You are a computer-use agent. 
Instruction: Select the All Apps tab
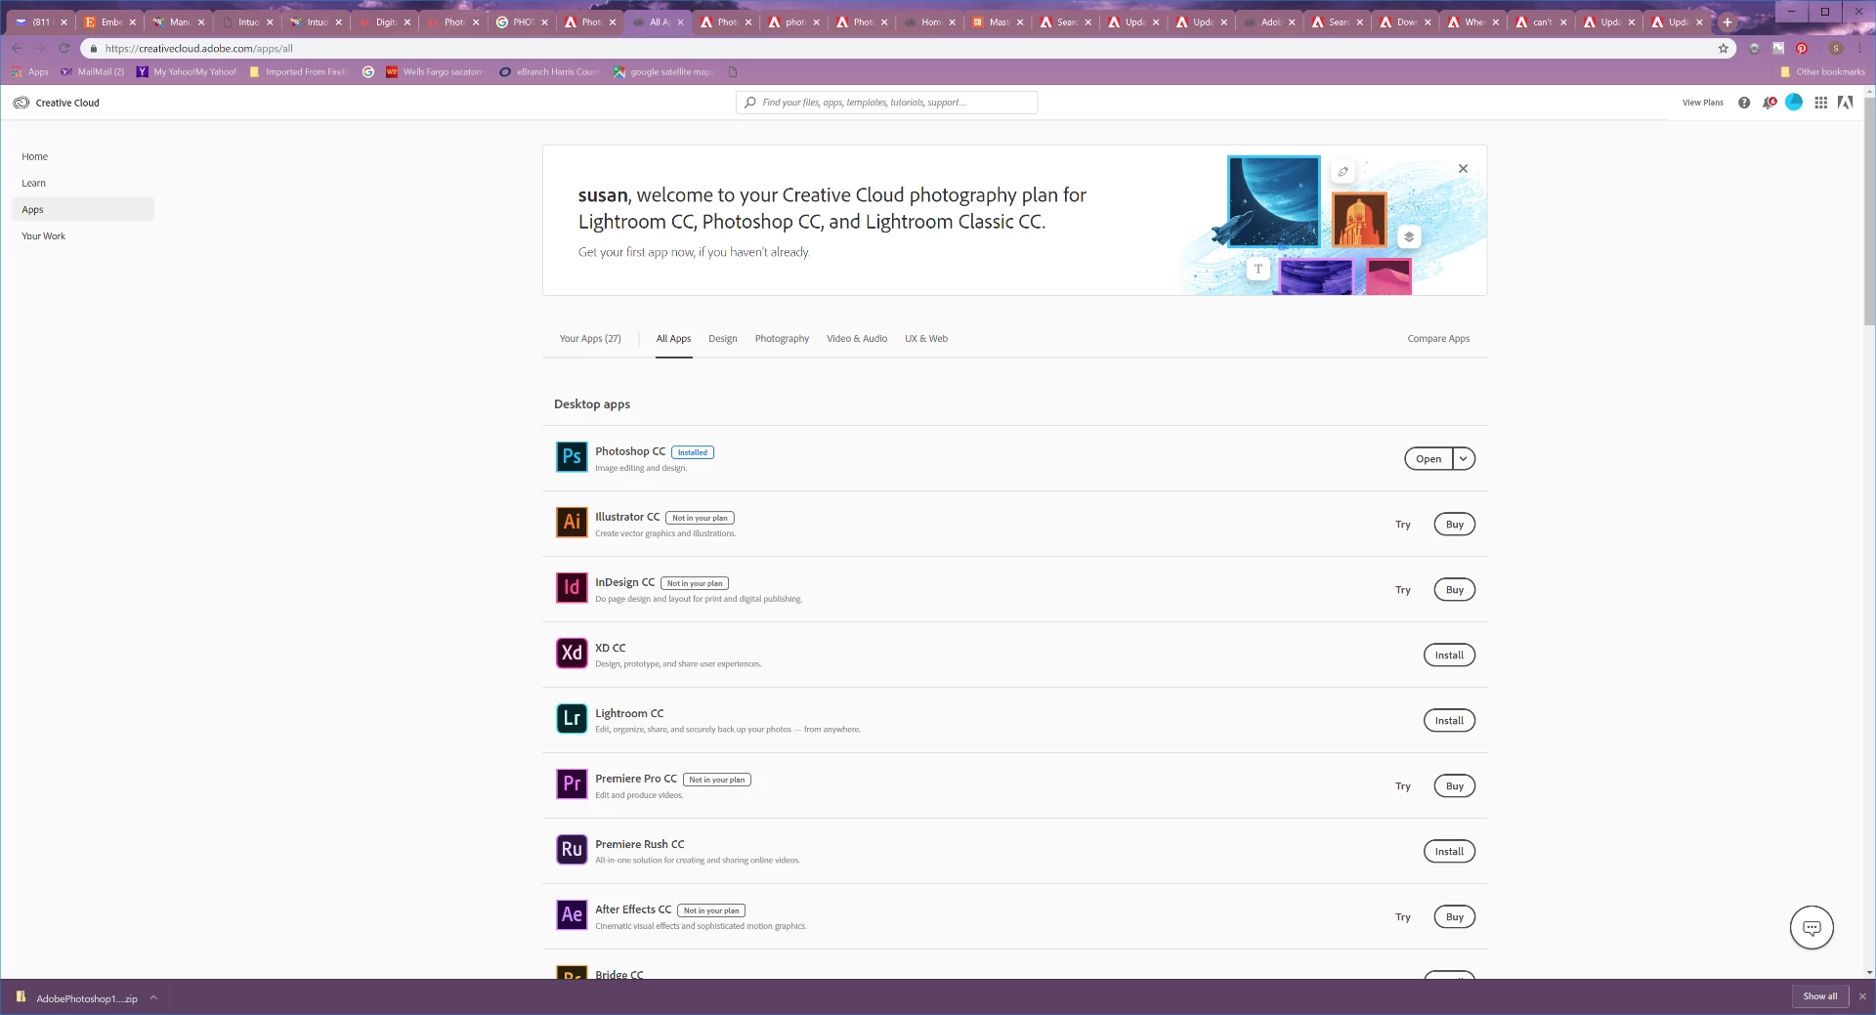pyautogui.click(x=673, y=339)
